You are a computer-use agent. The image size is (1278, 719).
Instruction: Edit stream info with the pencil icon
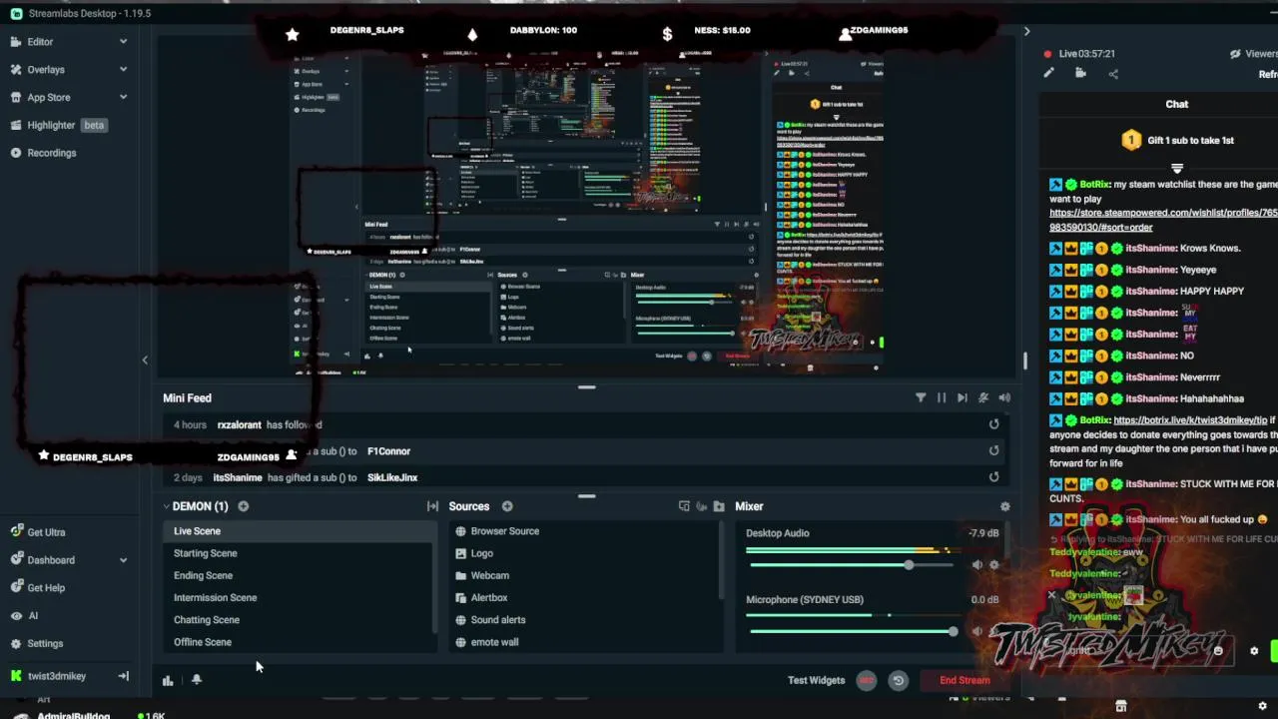[1048, 73]
